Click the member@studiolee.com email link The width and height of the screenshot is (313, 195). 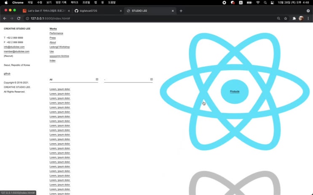[16, 52]
